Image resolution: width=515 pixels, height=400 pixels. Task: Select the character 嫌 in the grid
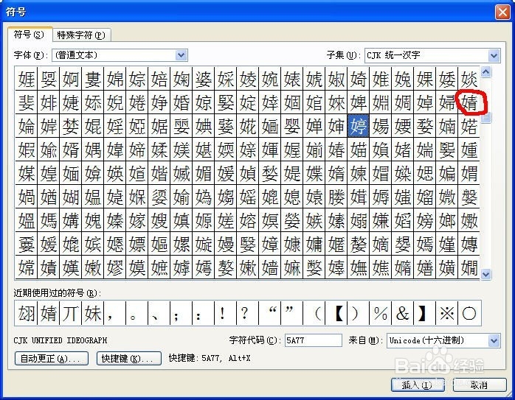[x=381, y=220]
